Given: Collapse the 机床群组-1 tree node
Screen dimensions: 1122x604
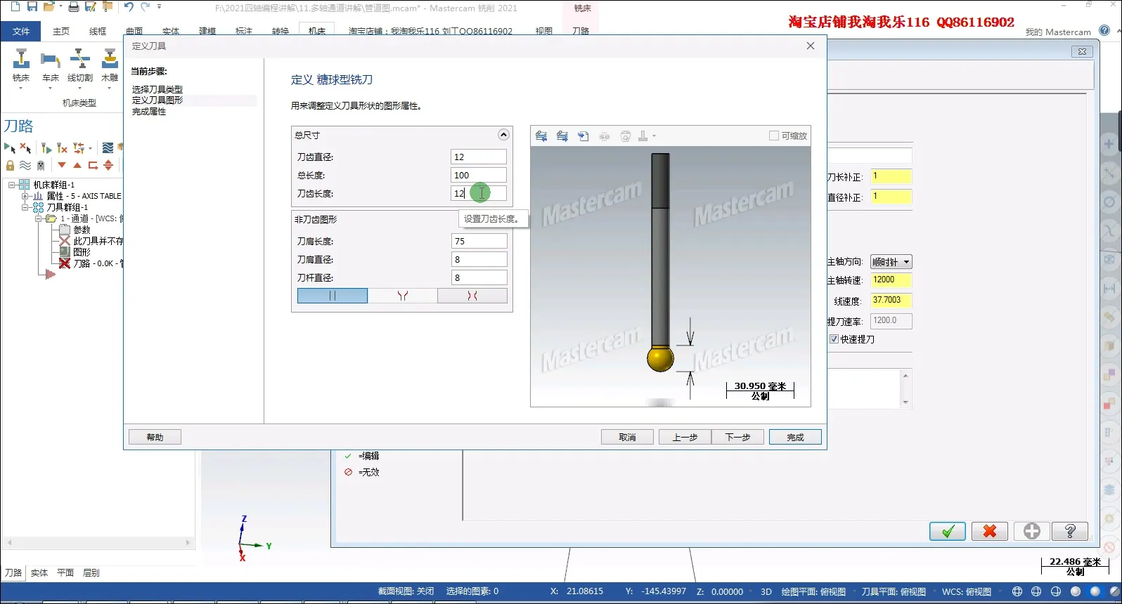Looking at the screenshot, I should point(12,185).
